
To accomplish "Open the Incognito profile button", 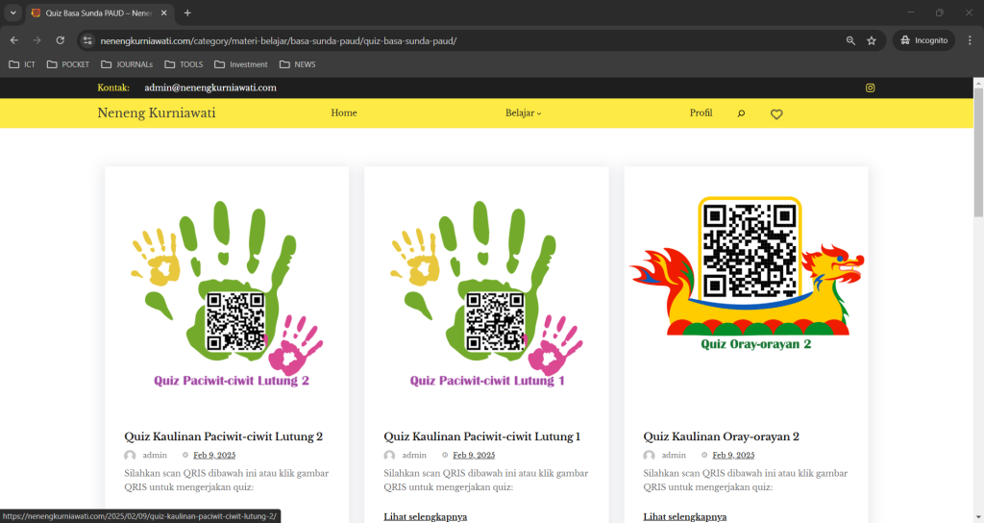I will point(923,40).
